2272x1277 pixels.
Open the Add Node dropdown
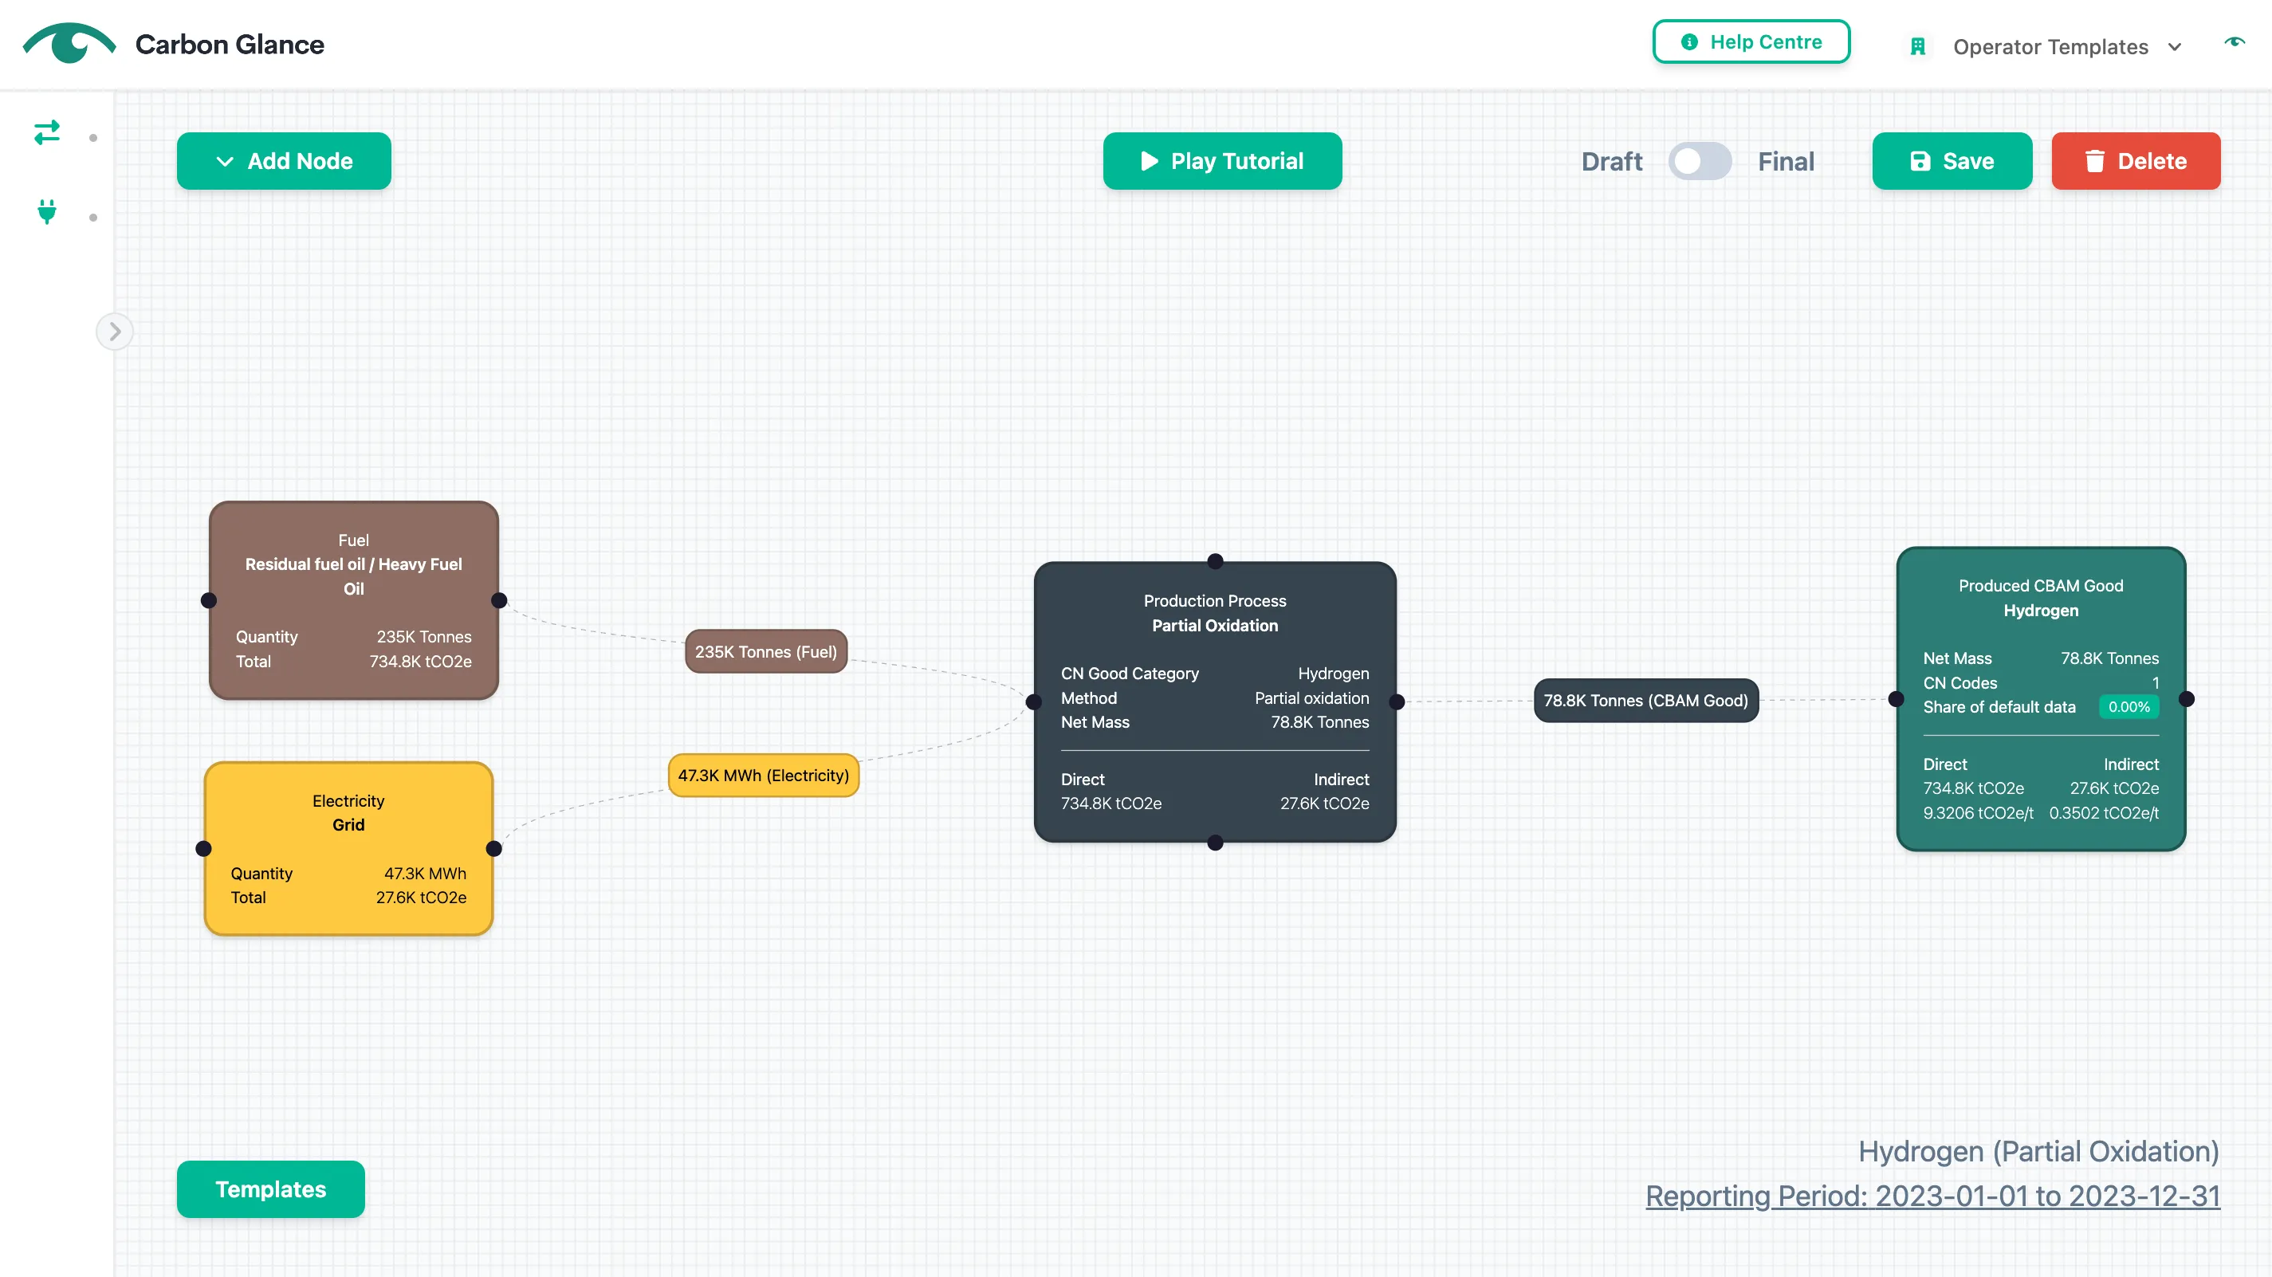284,160
